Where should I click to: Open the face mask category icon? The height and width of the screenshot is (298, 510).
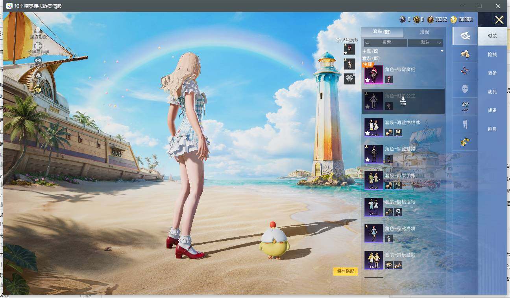[x=465, y=89]
